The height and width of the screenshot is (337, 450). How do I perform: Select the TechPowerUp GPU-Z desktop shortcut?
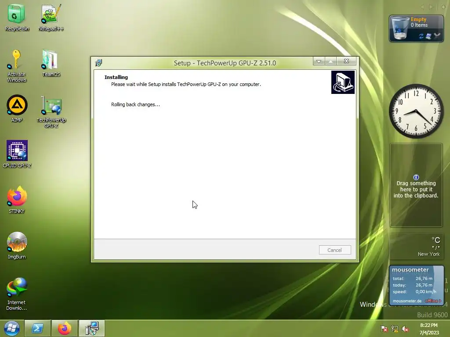(x=51, y=112)
